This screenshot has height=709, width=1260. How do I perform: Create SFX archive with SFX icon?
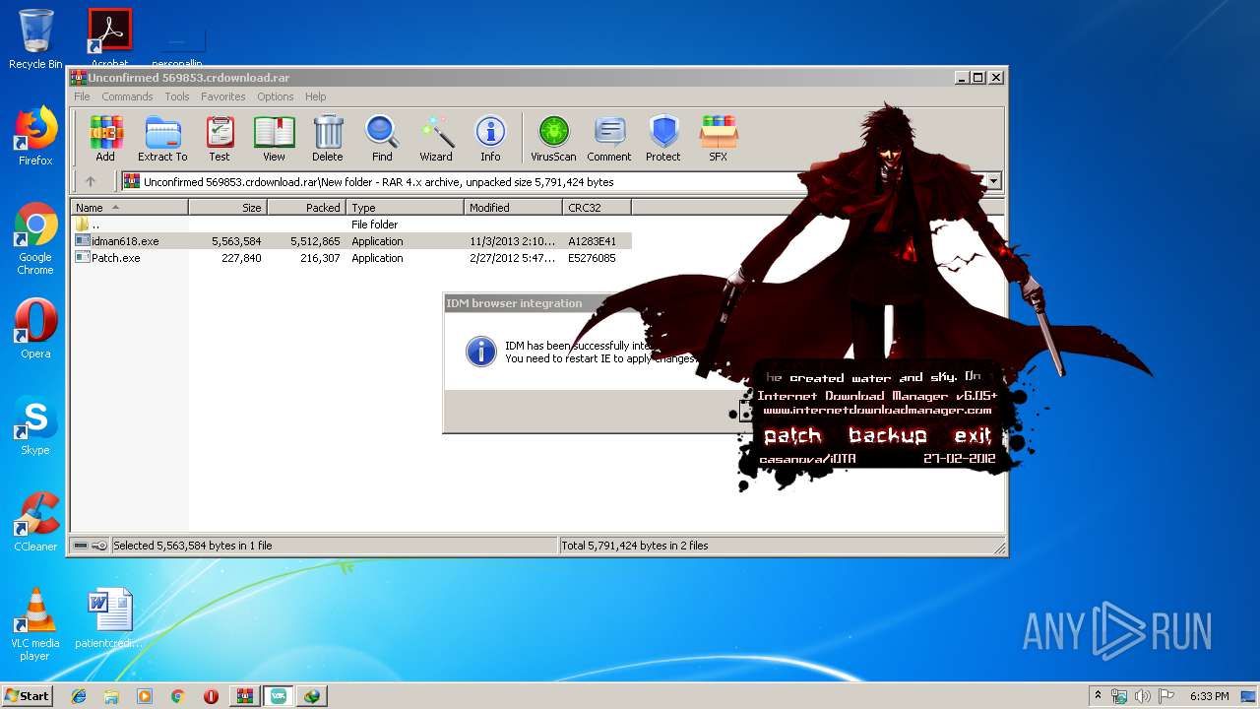coord(719,139)
